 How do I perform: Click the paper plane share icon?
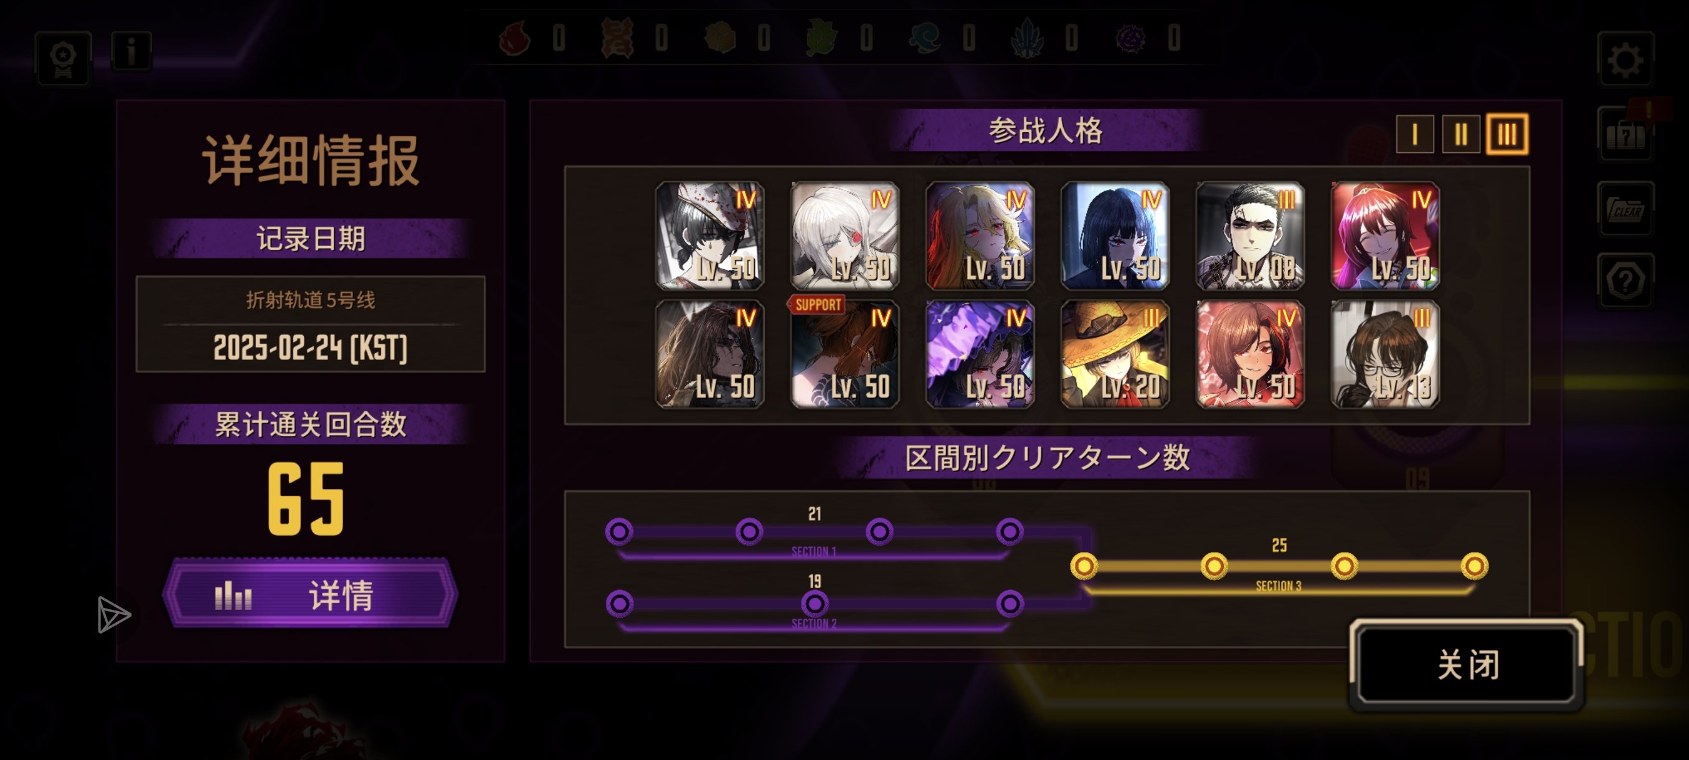(114, 614)
